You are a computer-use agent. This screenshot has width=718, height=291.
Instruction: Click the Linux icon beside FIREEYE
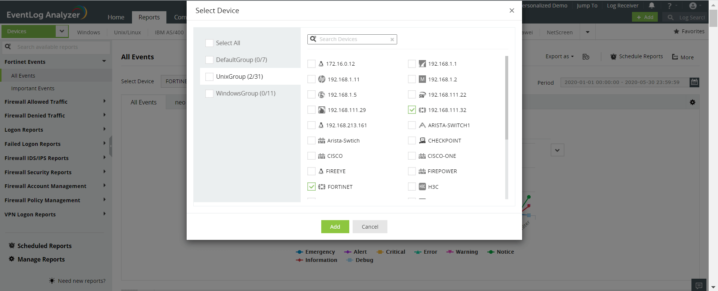coord(321,171)
